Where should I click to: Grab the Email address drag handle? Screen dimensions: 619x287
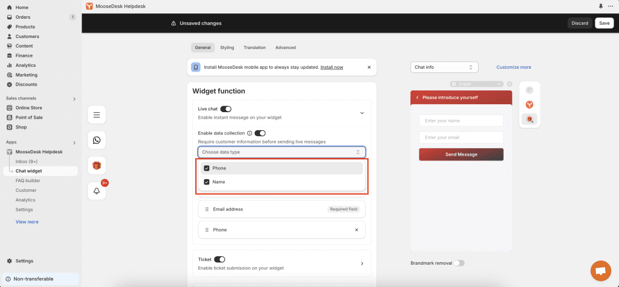click(x=207, y=209)
